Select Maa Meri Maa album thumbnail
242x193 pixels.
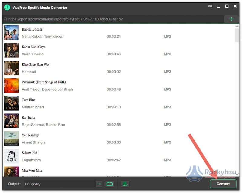pos(11,172)
